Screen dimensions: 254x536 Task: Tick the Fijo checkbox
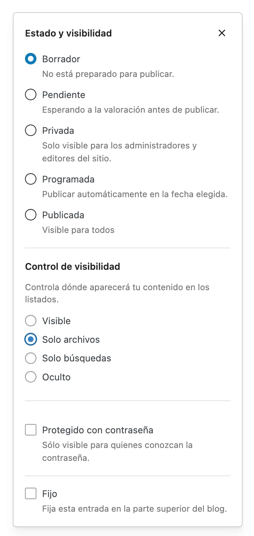pos(31,494)
